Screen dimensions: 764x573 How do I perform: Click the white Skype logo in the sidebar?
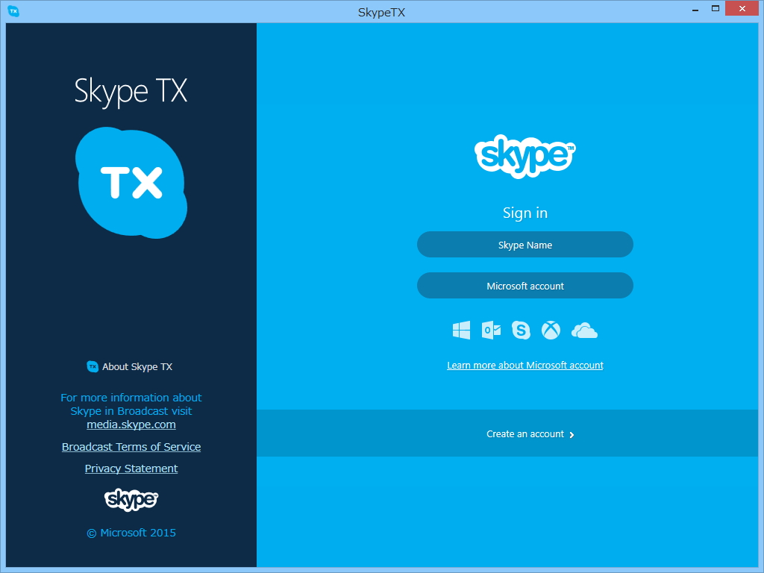[131, 500]
